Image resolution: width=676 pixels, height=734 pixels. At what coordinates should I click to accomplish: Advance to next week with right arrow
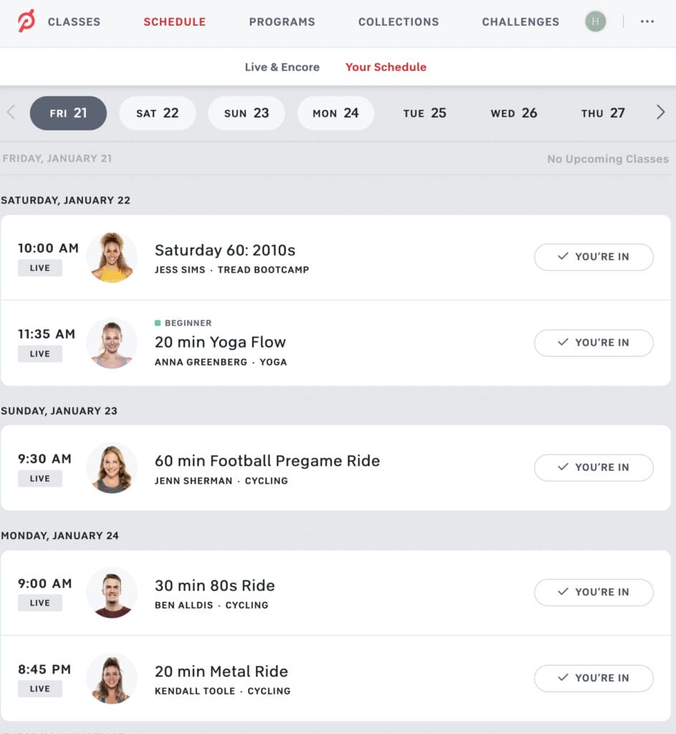tap(660, 113)
